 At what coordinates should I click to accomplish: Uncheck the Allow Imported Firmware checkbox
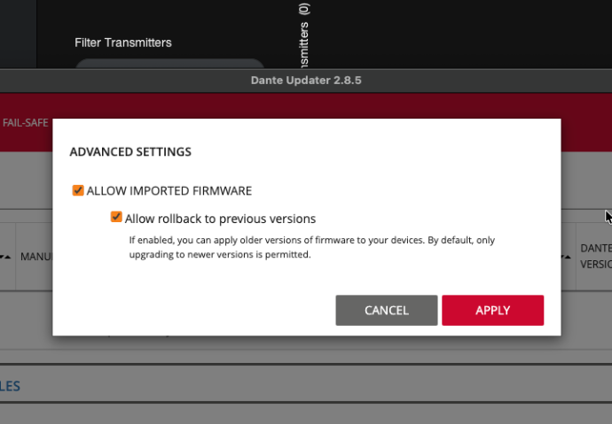click(x=78, y=190)
